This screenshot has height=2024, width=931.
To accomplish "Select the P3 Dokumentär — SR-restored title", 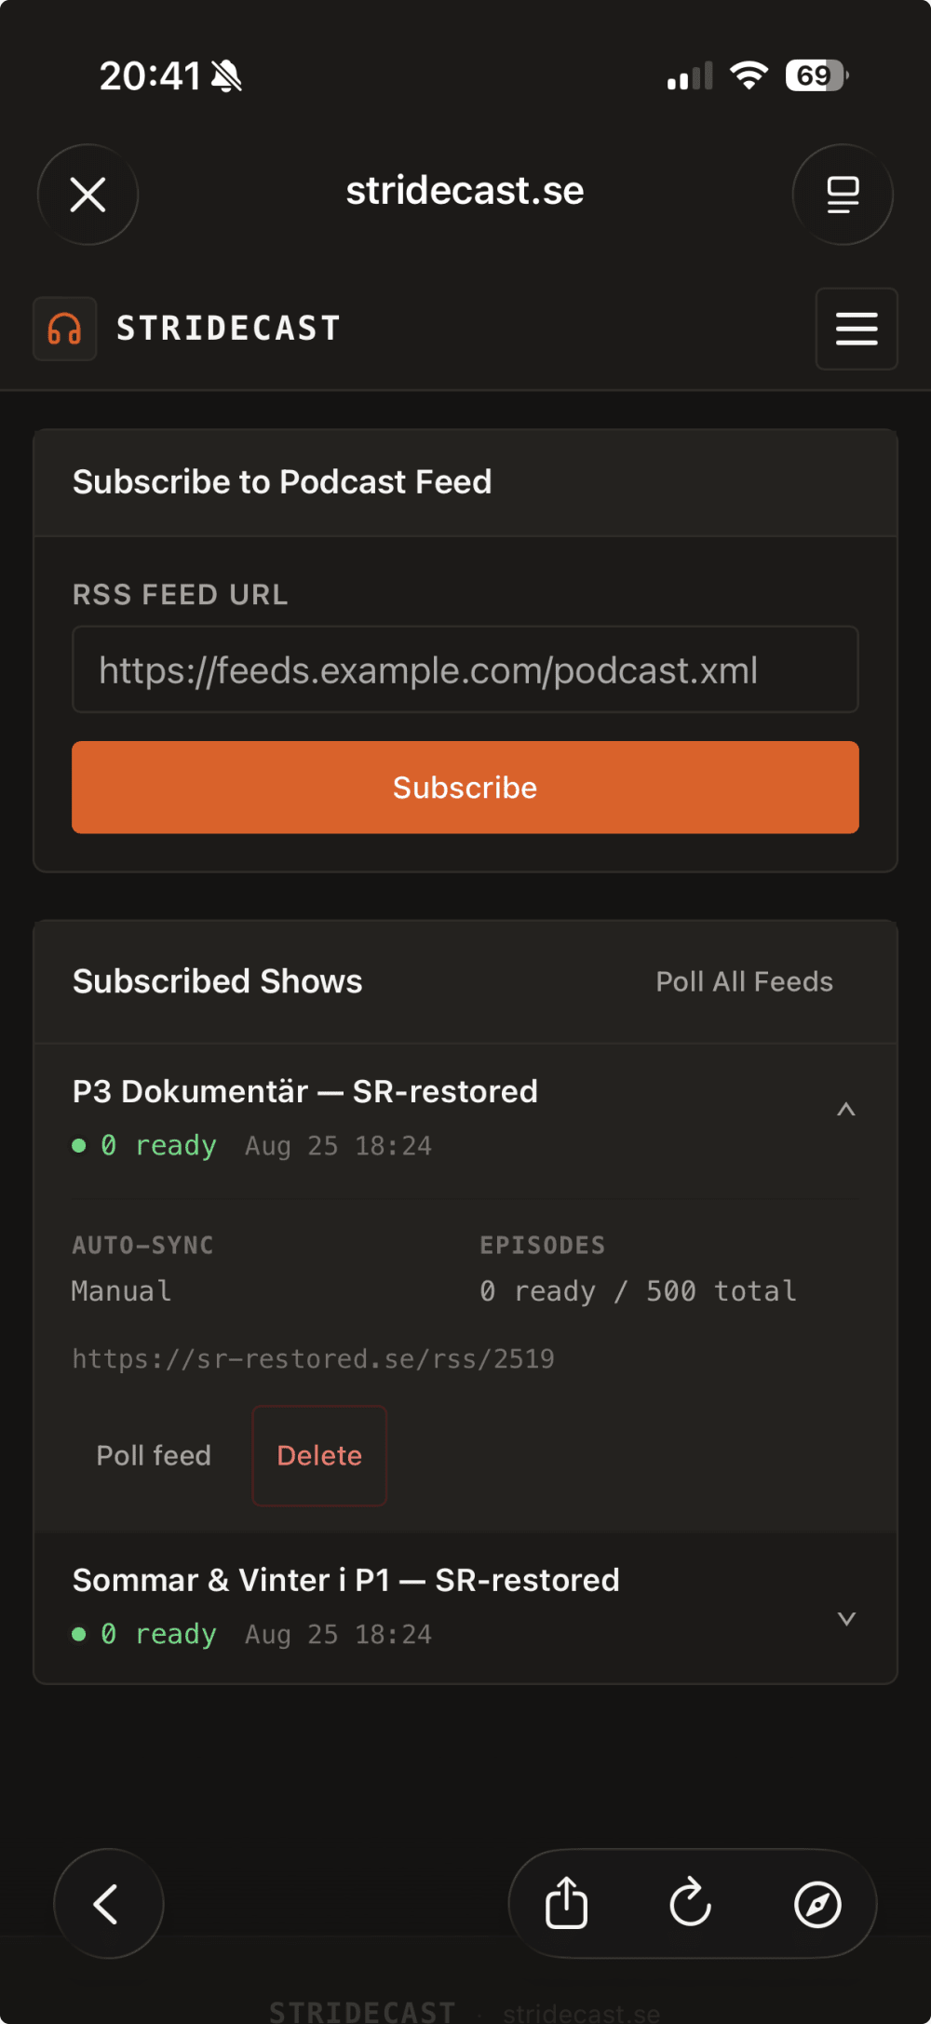I will (305, 1091).
